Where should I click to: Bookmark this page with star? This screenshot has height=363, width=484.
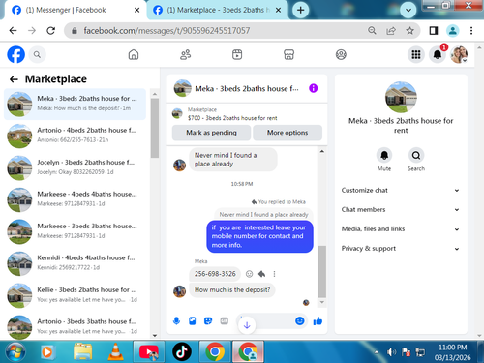[409, 31]
